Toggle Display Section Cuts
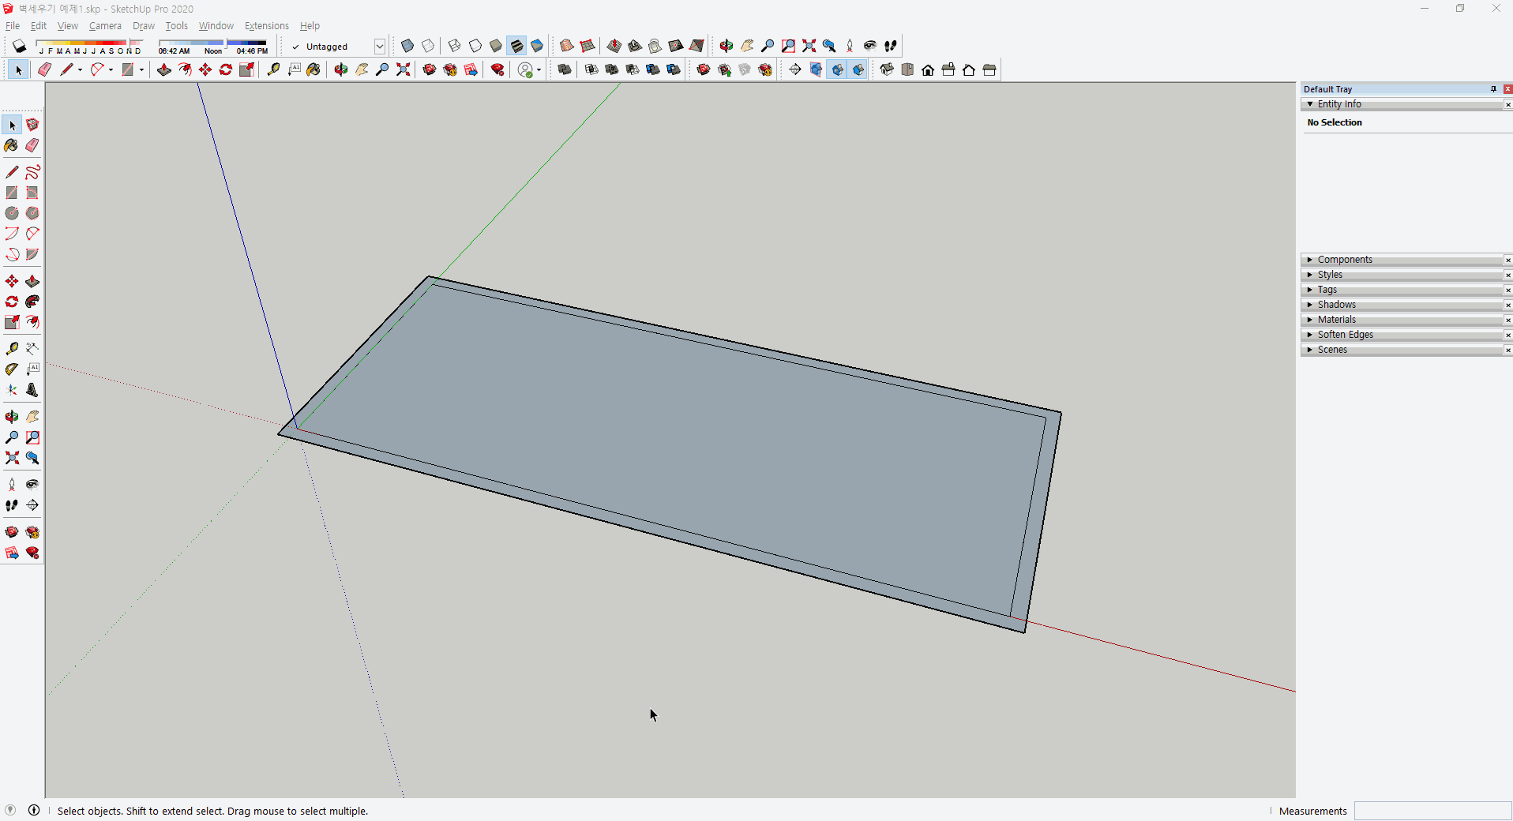The image size is (1513, 821). point(837,69)
